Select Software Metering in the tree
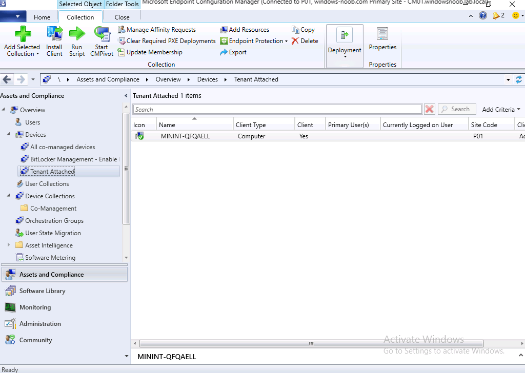525x373 pixels. click(50, 258)
